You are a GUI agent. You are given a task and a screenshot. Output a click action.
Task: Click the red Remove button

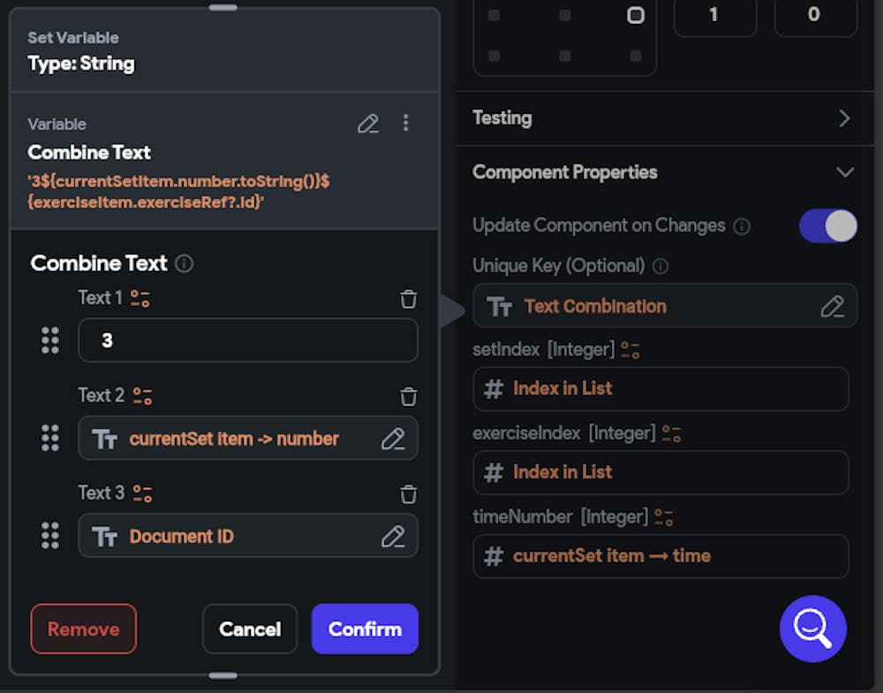(84, 629)
